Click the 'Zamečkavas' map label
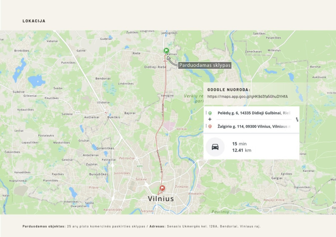The width and height of the screenshot is (336, 237). [x=253, y=52]
